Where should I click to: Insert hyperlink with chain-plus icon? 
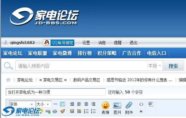pyautogui.click(x=48, y=112)
